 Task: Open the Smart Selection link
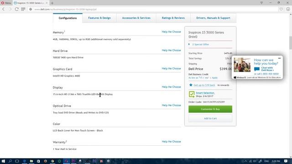tap(205, 93)
